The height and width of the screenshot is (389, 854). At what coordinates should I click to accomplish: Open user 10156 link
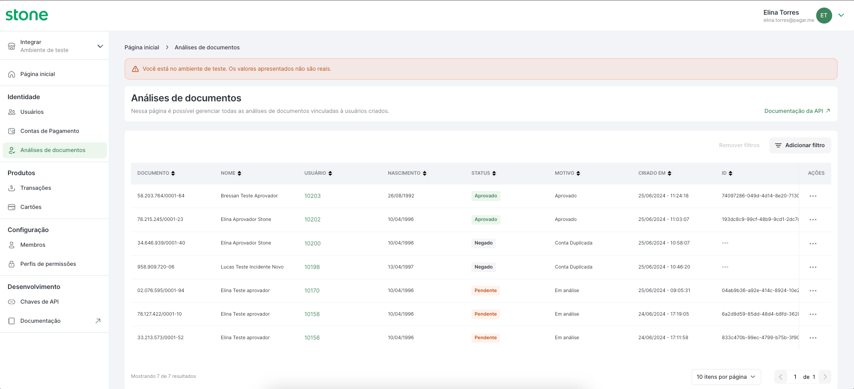tap(312, 338)
